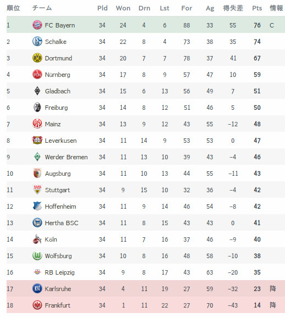The height and width of the screenshot is (318, 285).
Task: Select the Frankfurt eagle crest
Action: click(x=37, y=305)
